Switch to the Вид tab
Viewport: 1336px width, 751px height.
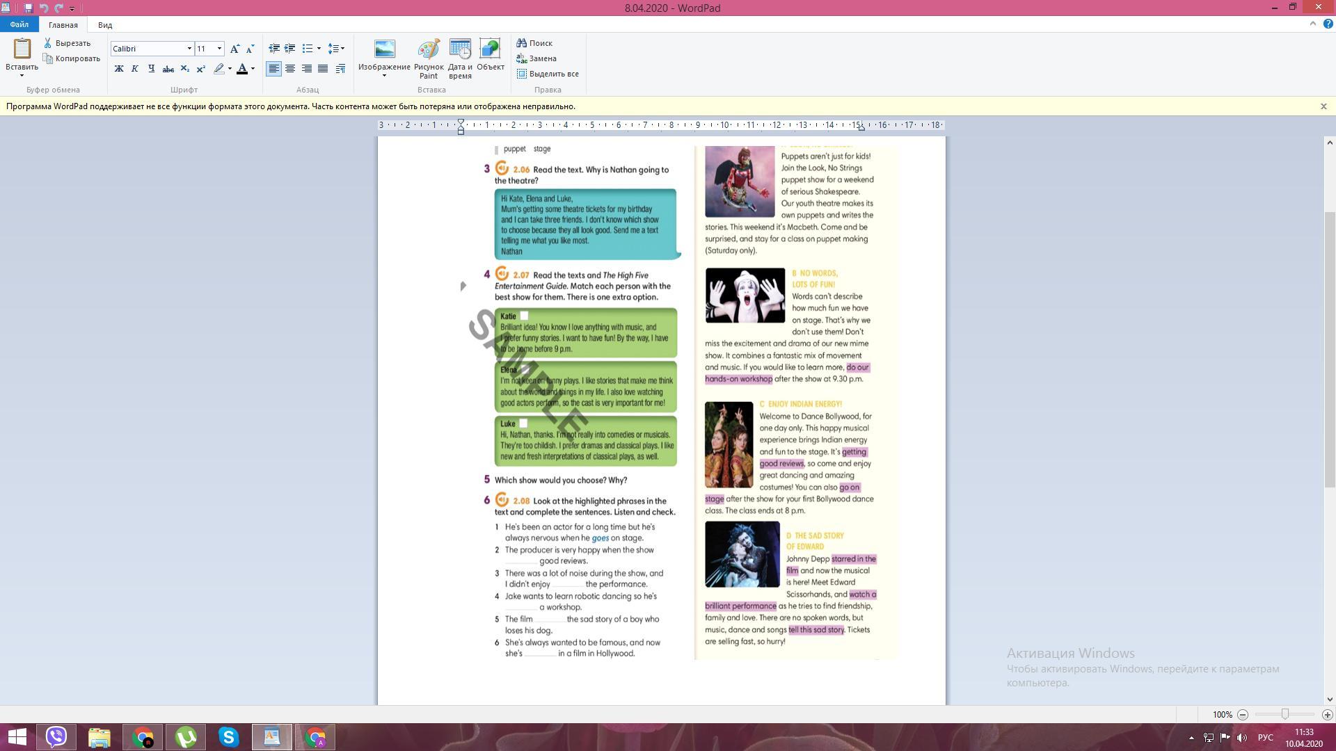105,25
